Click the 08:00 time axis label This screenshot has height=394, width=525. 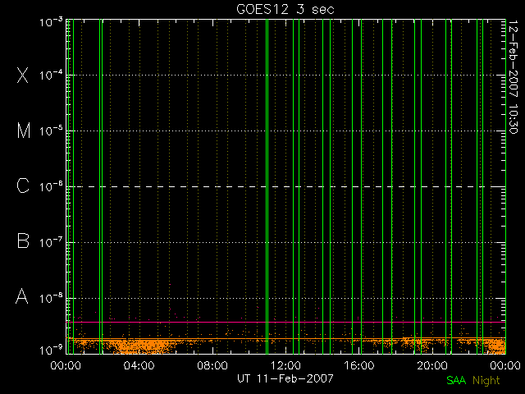(212, 365)
